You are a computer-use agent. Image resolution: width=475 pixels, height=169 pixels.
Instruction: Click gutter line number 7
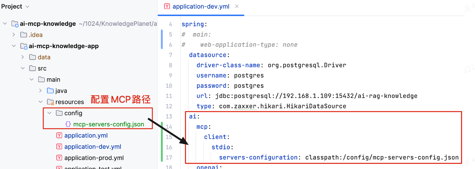click(x=171, y=55)
